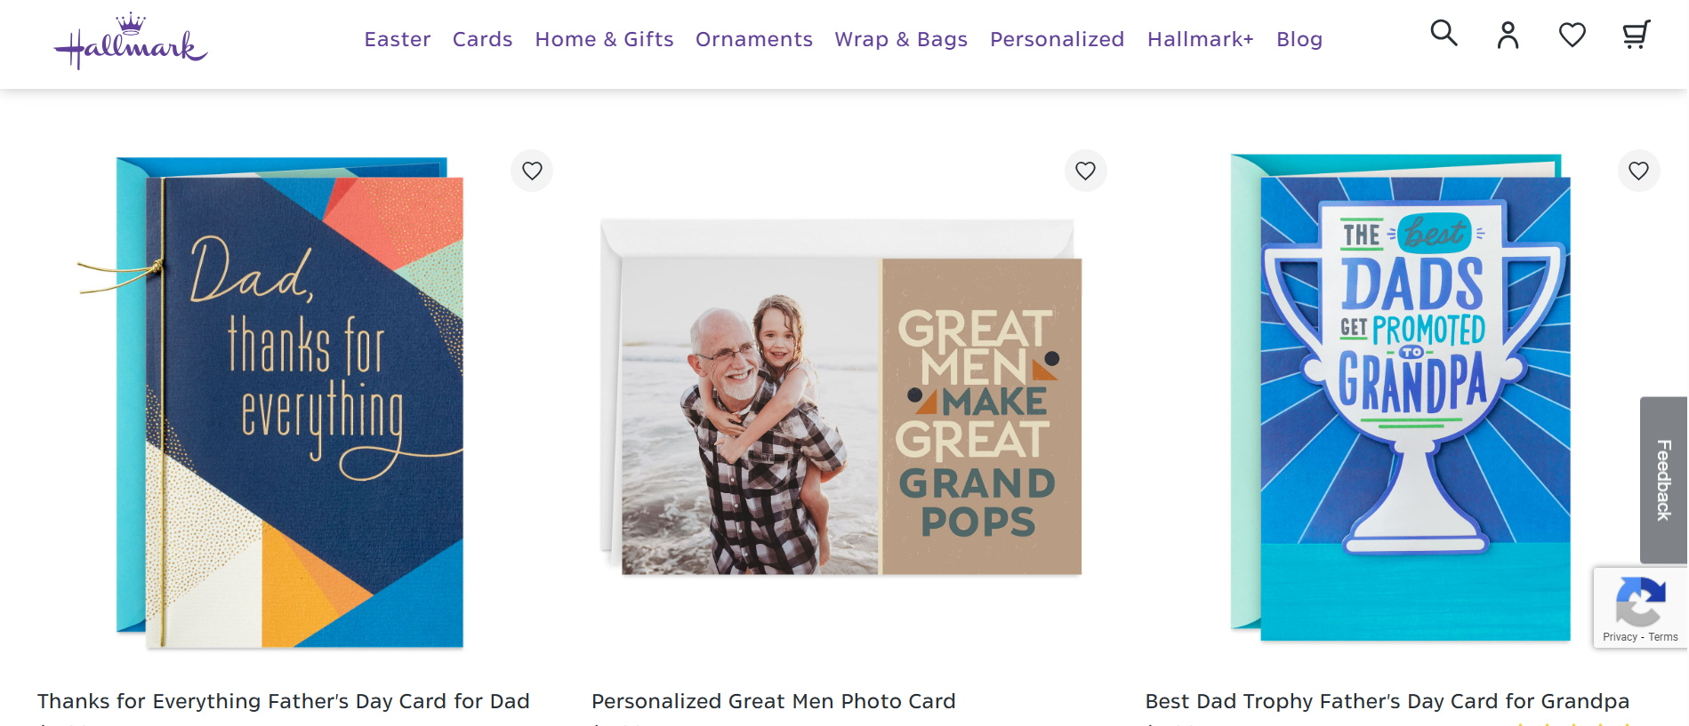1689x726 pixels.
Task: Visit the Blog link
Action: click(x=1299, y=39)
